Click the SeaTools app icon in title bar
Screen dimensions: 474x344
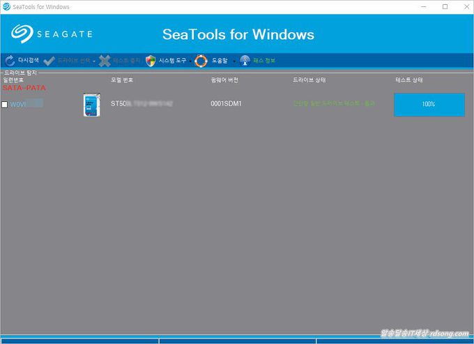pyautogui.click(x=6, y=6)
